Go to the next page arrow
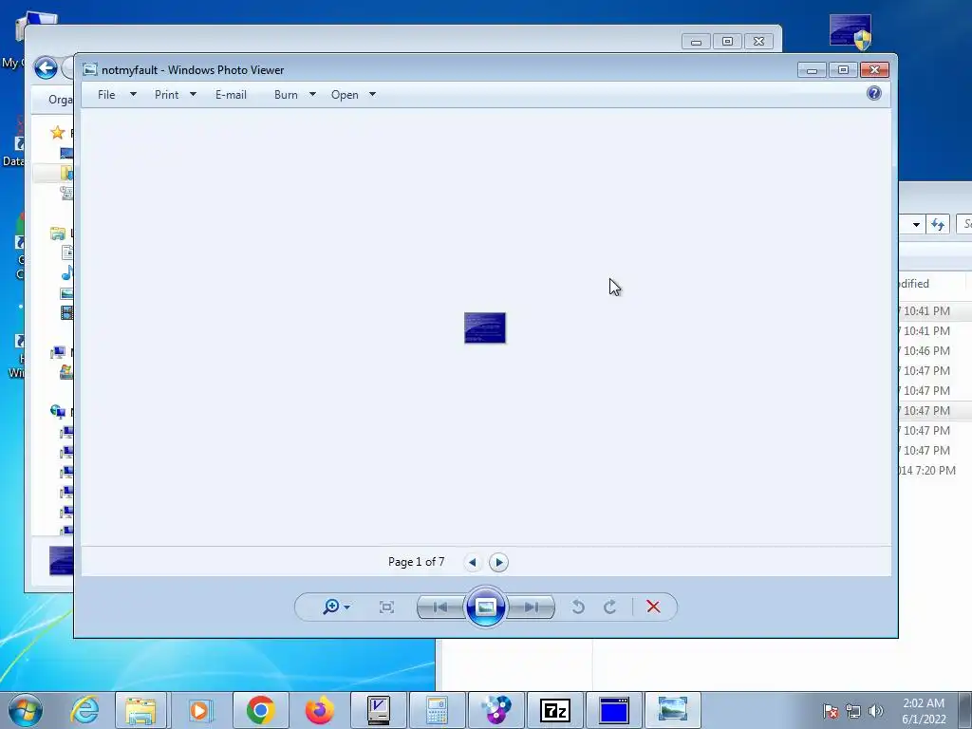 (498, 562)
